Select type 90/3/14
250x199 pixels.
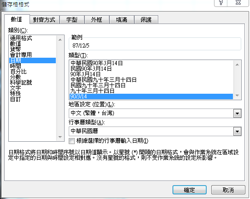point(151,96)
